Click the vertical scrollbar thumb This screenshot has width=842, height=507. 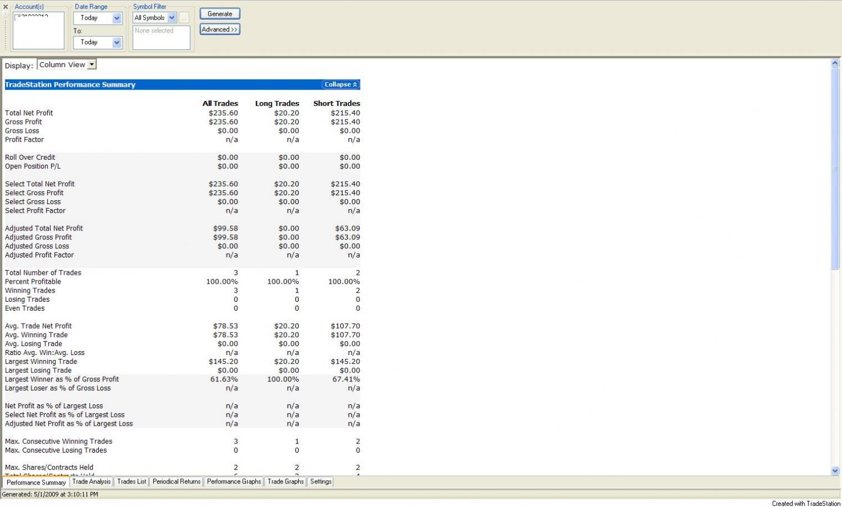click(x=835, y=168)
